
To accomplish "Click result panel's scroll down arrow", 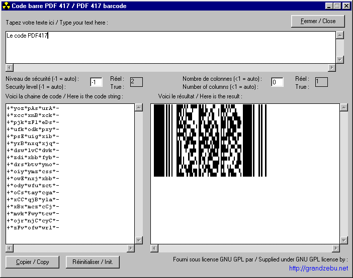I will click(x=344, y=240).
